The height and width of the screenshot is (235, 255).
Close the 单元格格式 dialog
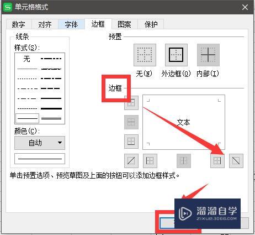[x=245, y=7]
